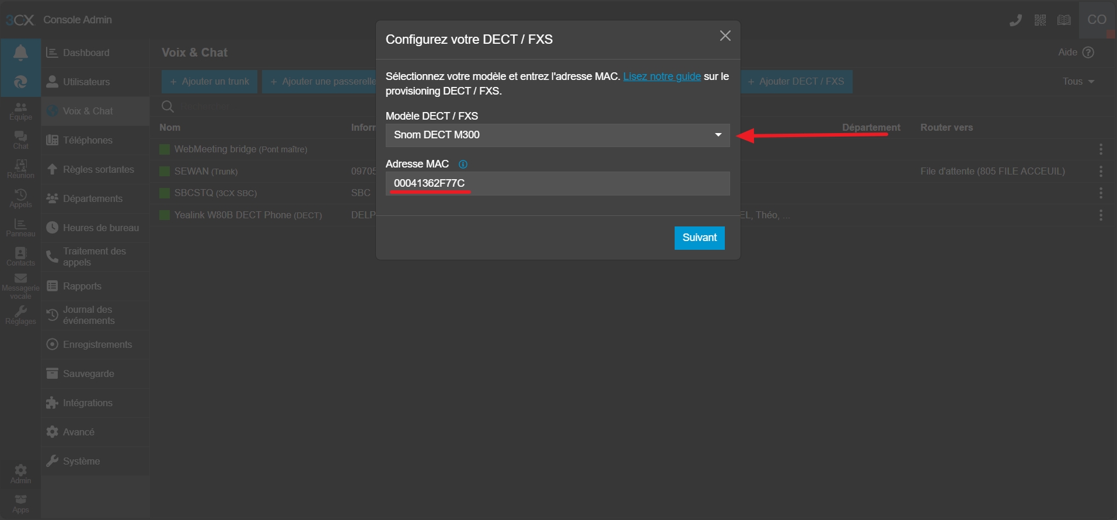Go to Voix & Chat menu item
The width and height of the screenshot is (1117, 520).
click(x=95, y=111)
